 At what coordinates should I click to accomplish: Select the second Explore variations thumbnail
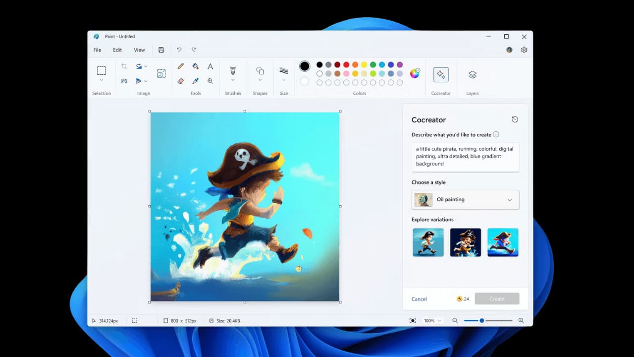[x=465, y=242]
